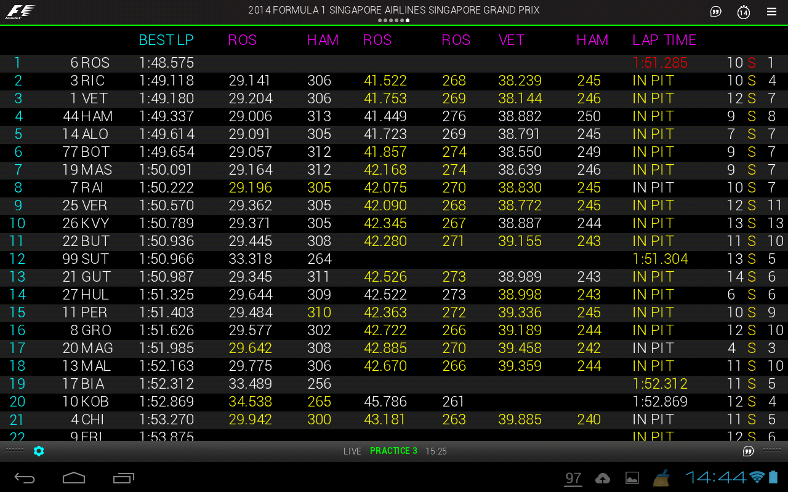This screenshot has height=492, width=788.
Task: Select driver row 7 RAI
Action: (394, 188)
